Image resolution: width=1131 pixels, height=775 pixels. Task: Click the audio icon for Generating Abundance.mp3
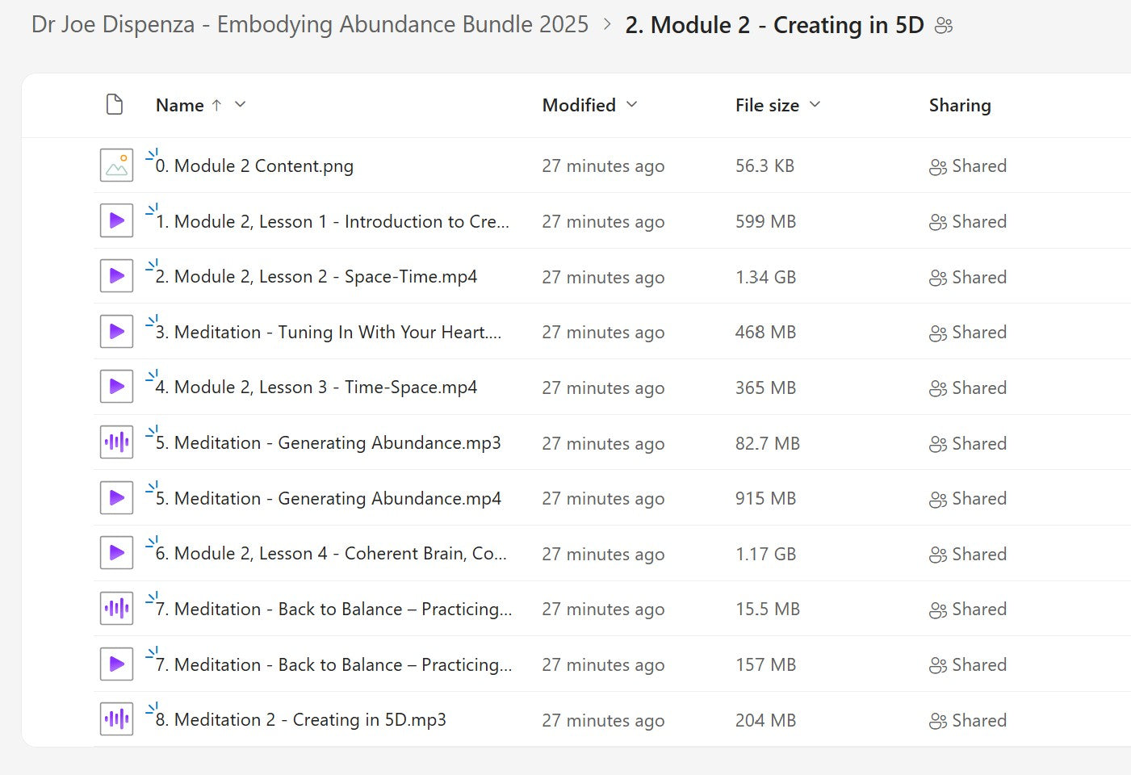[116, 442]
